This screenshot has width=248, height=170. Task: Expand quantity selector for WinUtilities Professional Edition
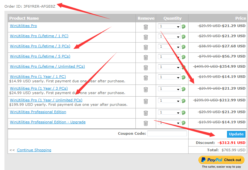pyautogui.click(x=169, y=112)
